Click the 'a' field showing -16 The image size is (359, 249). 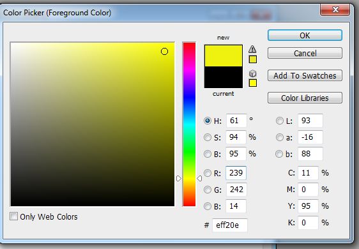pyautogui.click(x=310, y=137)
